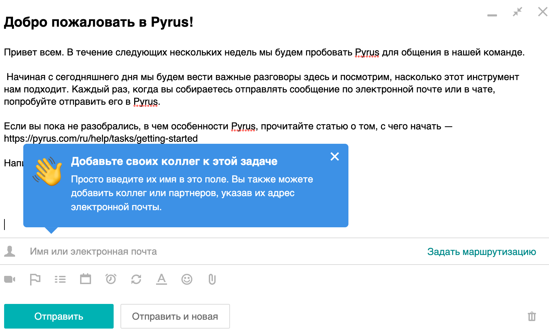Make the task recurring with the refresh arrows icon
The height and width of the screenshot is (332, 549).
pos(136,280)
